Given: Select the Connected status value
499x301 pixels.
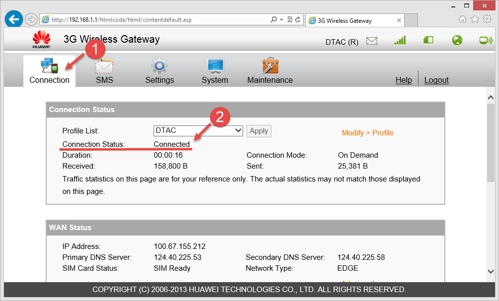Looking at the screenshot, I should [171, 144].
